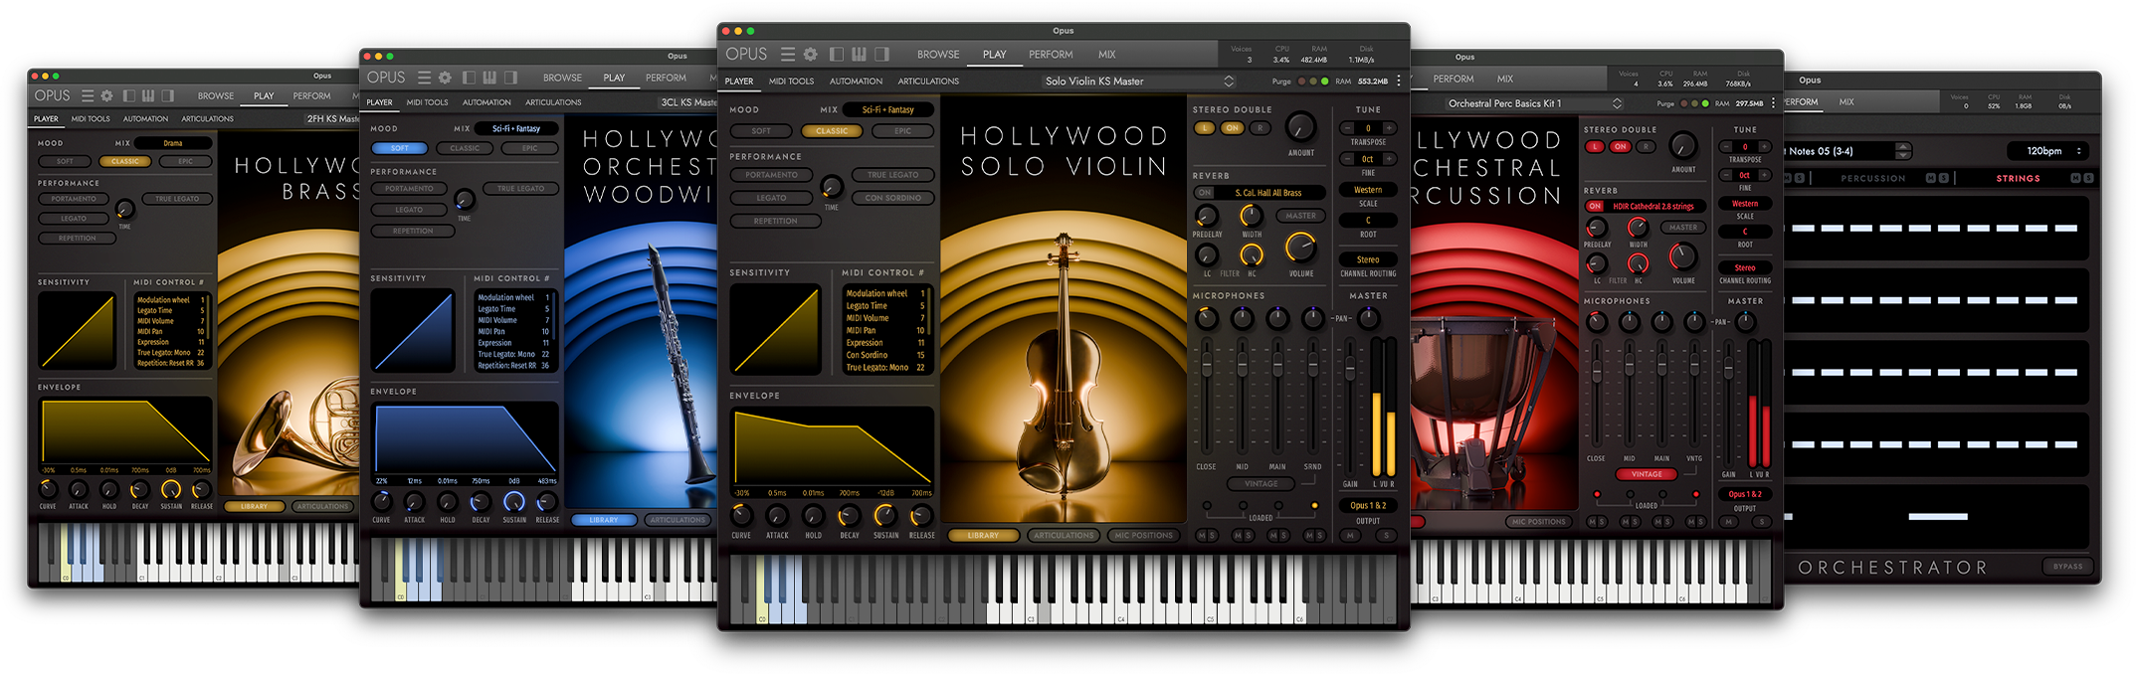Open settings gear in Solo Violin window

pos(811,54)
